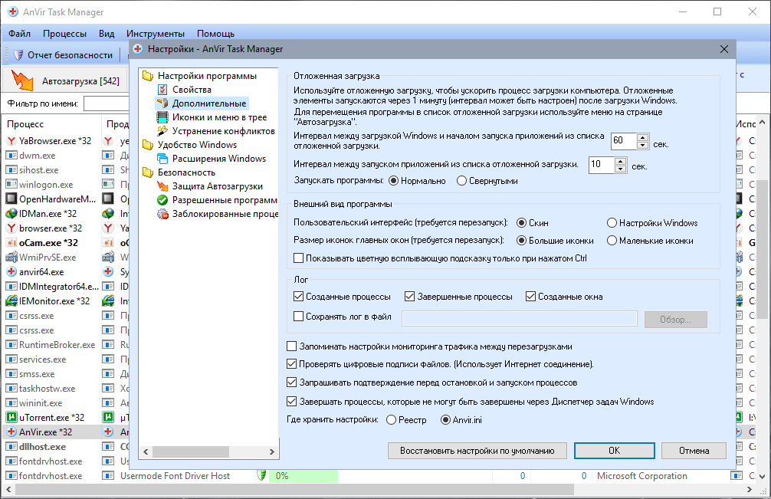Select Нормально launch mode radio button
The width and height of the screenshot is (771, 499).
393,181
